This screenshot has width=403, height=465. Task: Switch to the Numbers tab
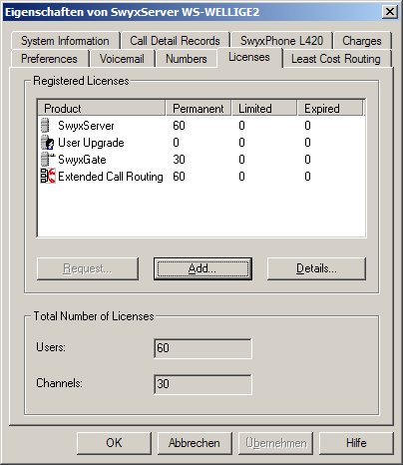tap(187, 59)
